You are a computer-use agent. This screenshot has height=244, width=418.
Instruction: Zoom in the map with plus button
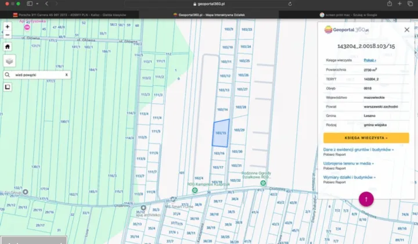[8, 27]
